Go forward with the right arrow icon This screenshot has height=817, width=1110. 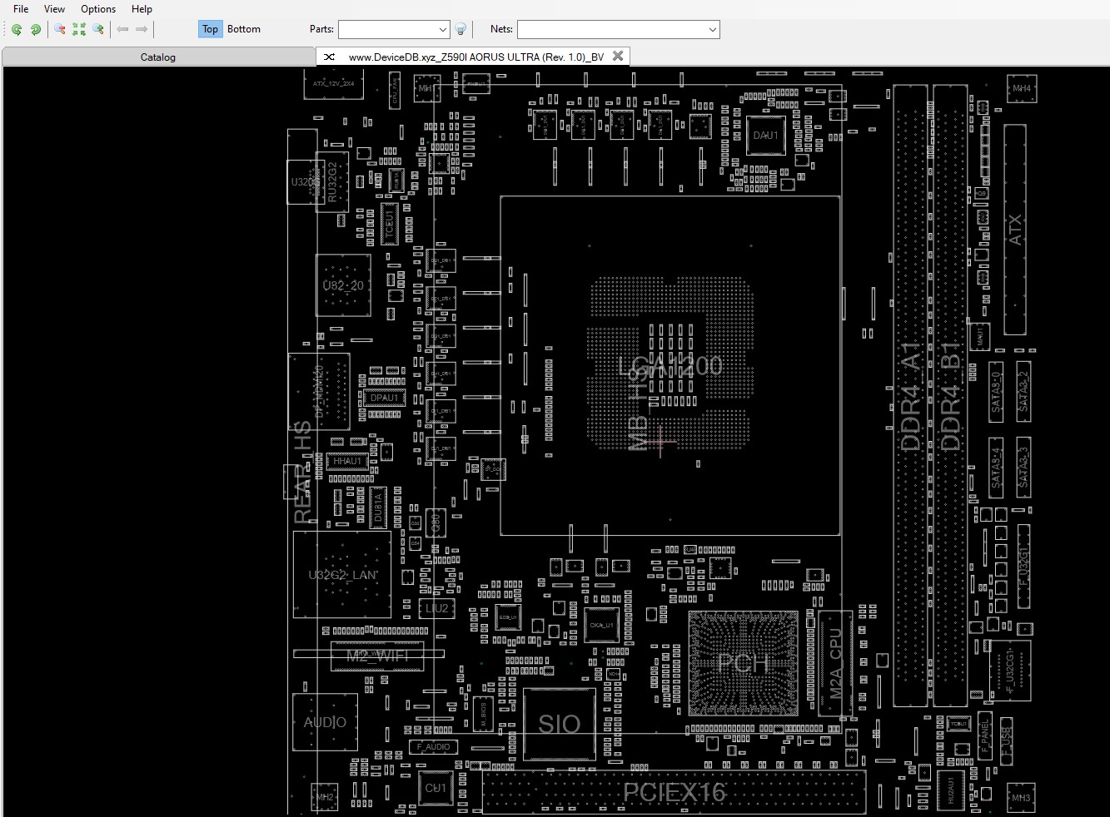coord(142,29)
